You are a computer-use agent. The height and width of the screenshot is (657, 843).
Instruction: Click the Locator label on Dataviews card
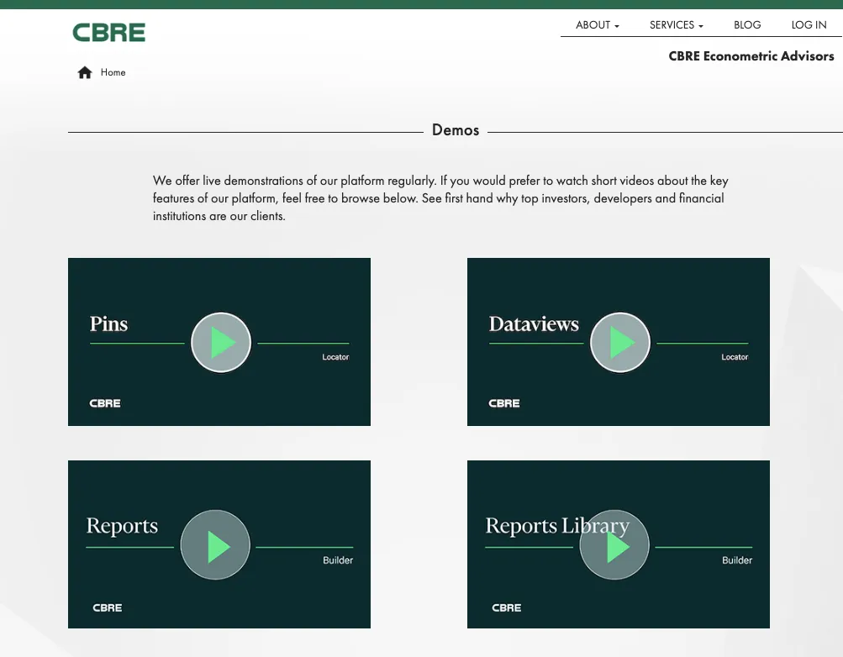(735, 357)
